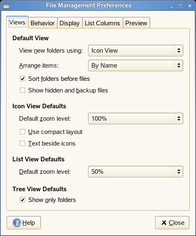
Task: Close window via title bar X
Action: tap(190, 6)
